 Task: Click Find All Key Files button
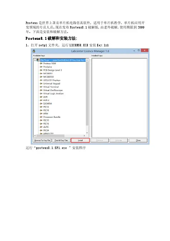click(x=61, y=140)
